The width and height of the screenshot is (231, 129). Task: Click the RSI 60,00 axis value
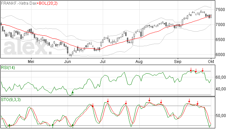[221, 77]
